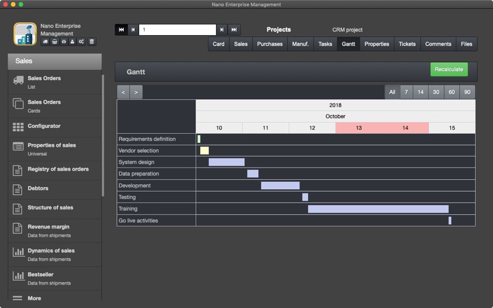
Task: Jump to first record with skip-back icon
Action: pos(121,30)
